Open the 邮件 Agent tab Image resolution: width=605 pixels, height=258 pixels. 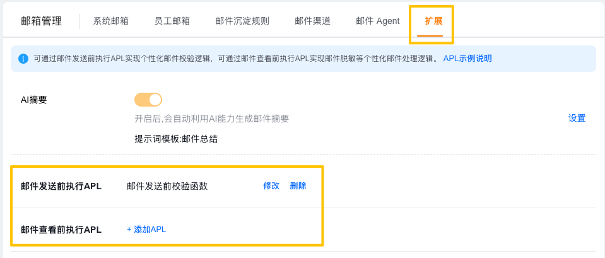pos(378,21)
